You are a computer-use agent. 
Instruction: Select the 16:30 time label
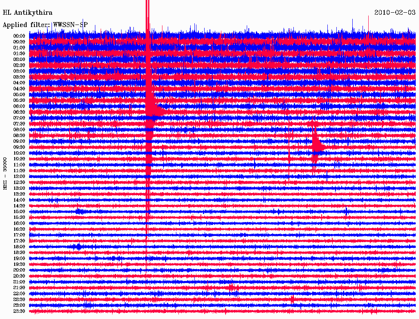coord(19,229)
